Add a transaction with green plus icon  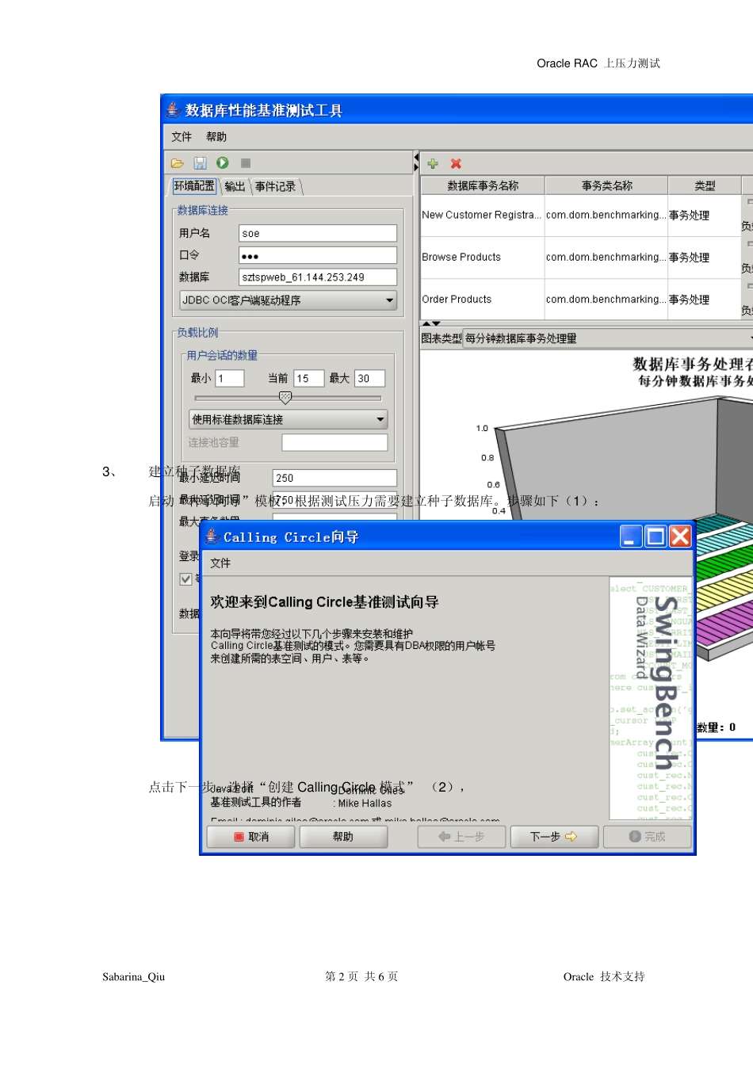point(433,163)
